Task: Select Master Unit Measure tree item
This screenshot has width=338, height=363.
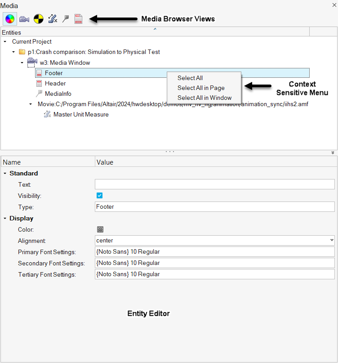Action: [80, 114]
